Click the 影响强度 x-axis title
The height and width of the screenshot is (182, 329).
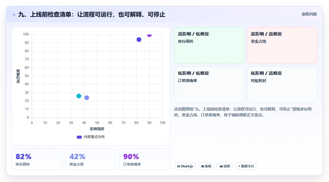pos(97,129)
